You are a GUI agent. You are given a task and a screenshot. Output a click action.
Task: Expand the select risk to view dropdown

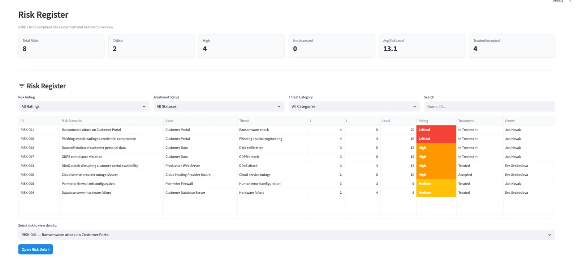286,235
